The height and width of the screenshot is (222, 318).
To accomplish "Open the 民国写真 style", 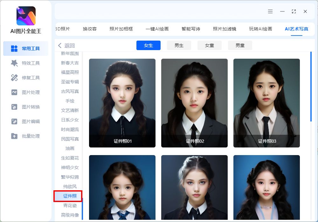I will point(70,139).
